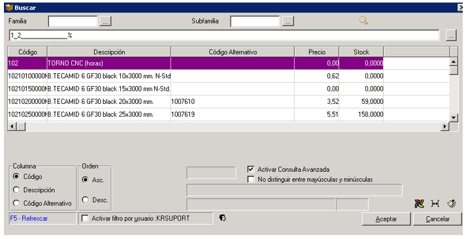Click the price cell 5,51
The height and width of the screenshot is (239, 466).
point(317,114)
